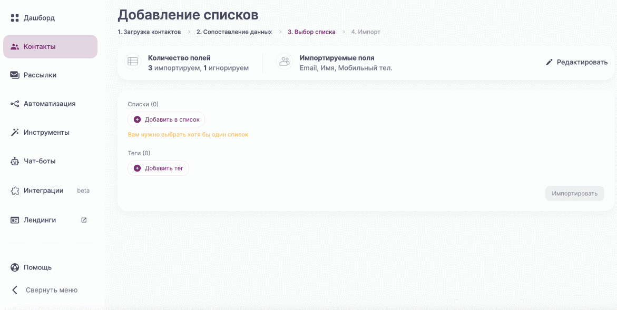Screen dimensions: 617x310
Task: Open Инструменты with the tools icon
Action: (14, 132)
